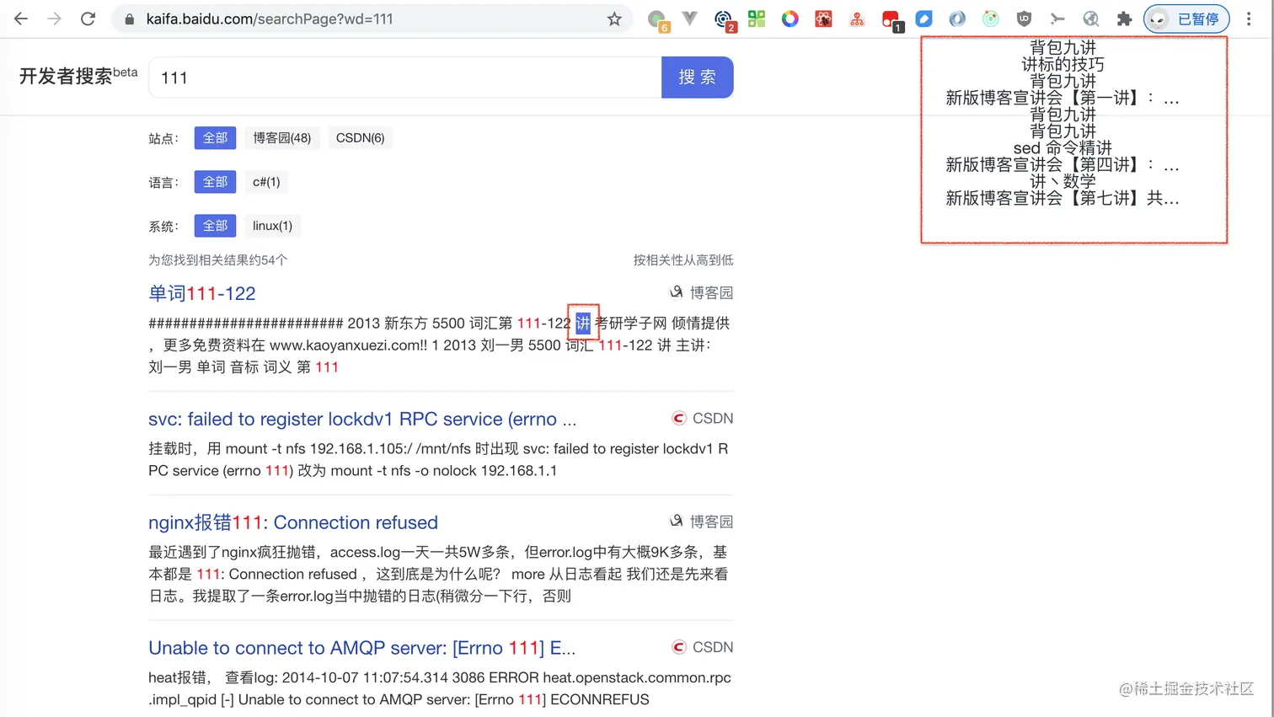Select the 全部 language filter

[215, 182]
